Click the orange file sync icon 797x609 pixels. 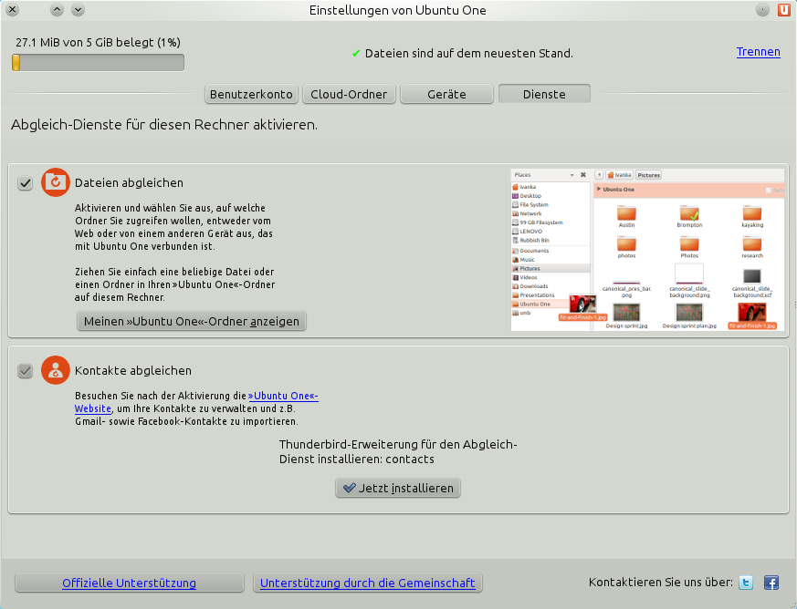[x=56, y=182]
